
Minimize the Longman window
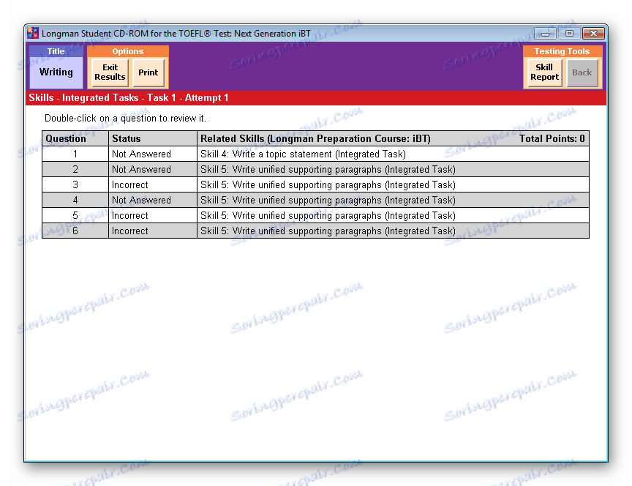[545, 34]
